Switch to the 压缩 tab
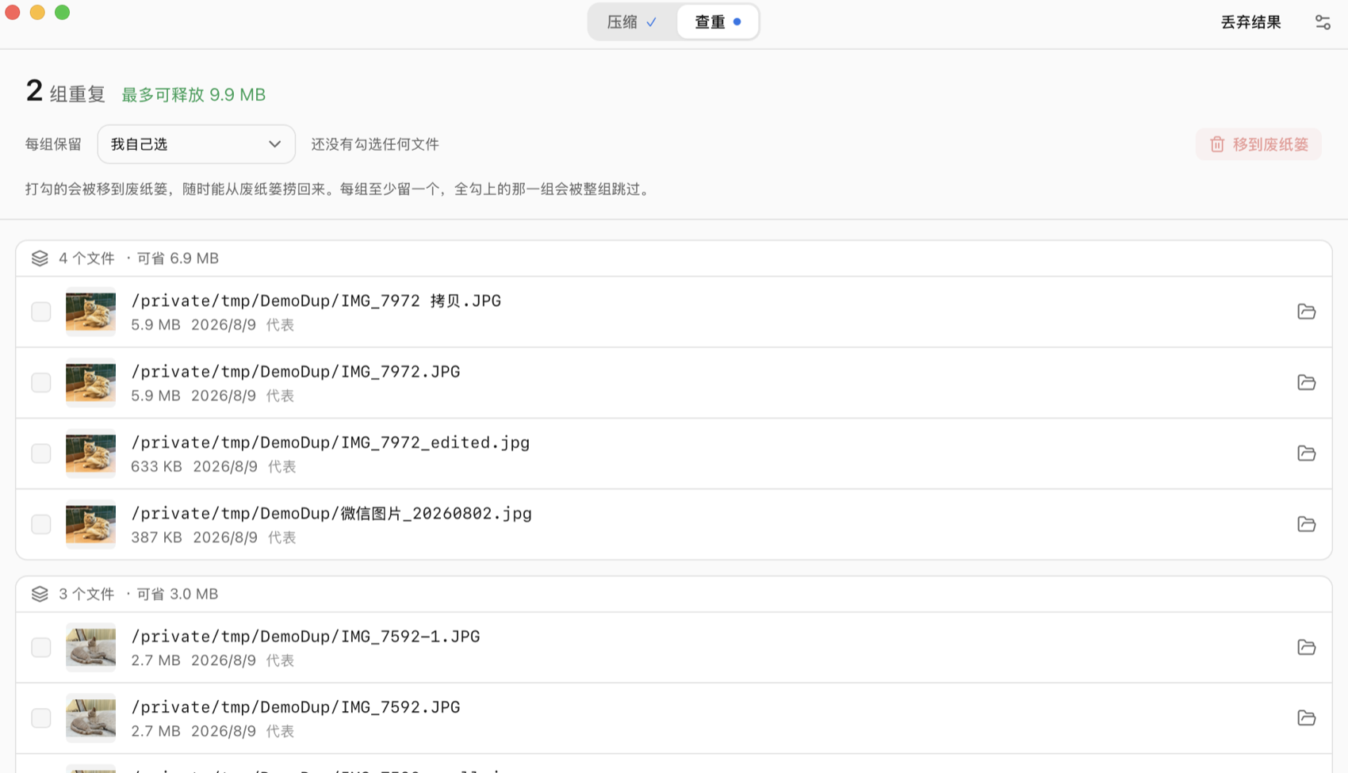The width and height of the screenshot is (1348, 773). point(632,22)
